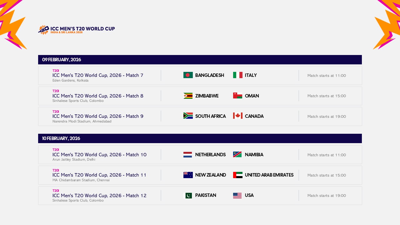Click the New Zealand flag icon
This screenshot has width=400, height=225.
pyautogui.click(x=188, y=175)
